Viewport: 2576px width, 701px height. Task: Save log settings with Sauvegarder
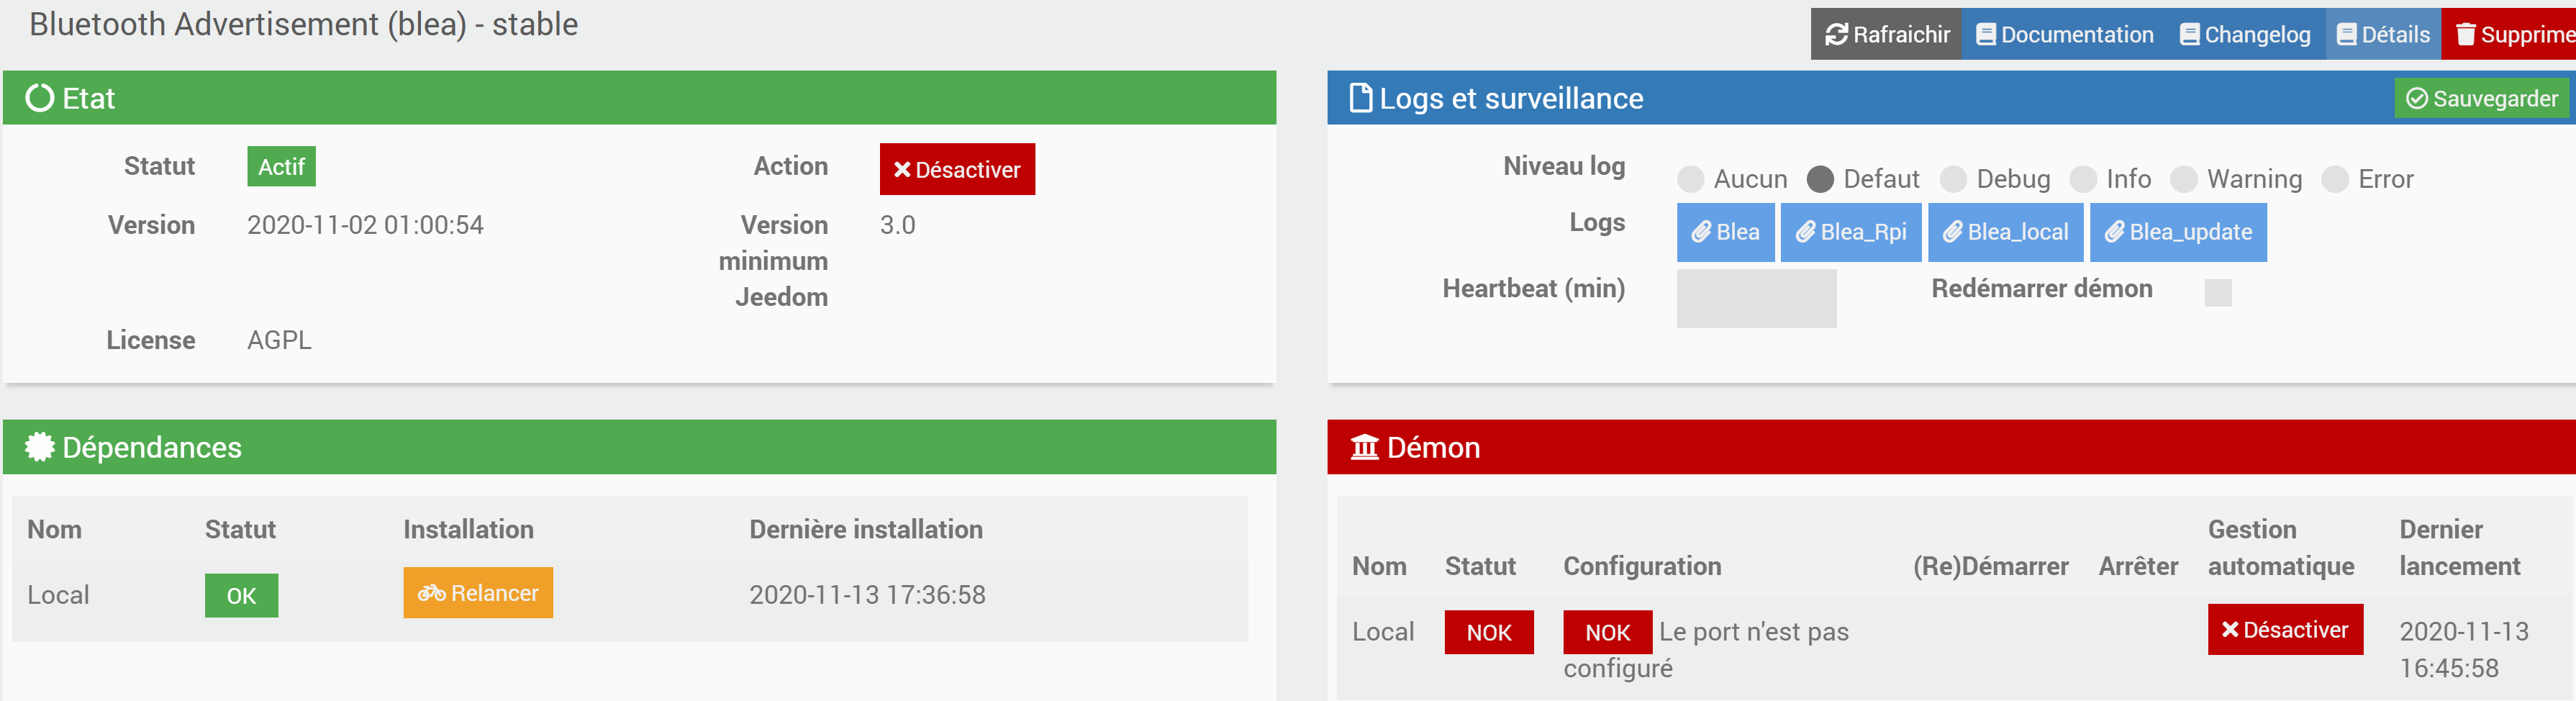click(2482, 99)
